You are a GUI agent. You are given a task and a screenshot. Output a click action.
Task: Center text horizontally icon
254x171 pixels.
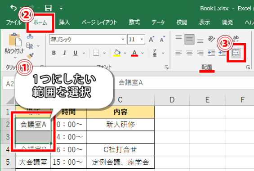click(189, 53)
